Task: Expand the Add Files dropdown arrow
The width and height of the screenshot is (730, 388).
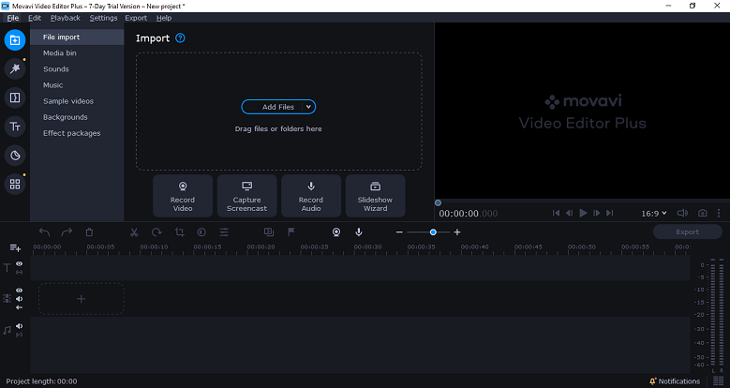Action: point(308,107)
